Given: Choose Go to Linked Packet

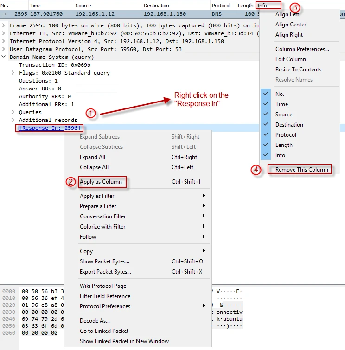Looking at the screenshot, I should point(104,331).
